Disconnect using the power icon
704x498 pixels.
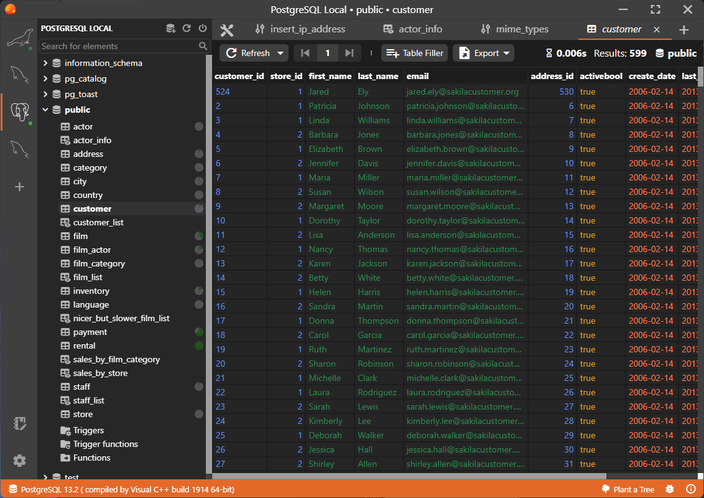click(201, 28)
